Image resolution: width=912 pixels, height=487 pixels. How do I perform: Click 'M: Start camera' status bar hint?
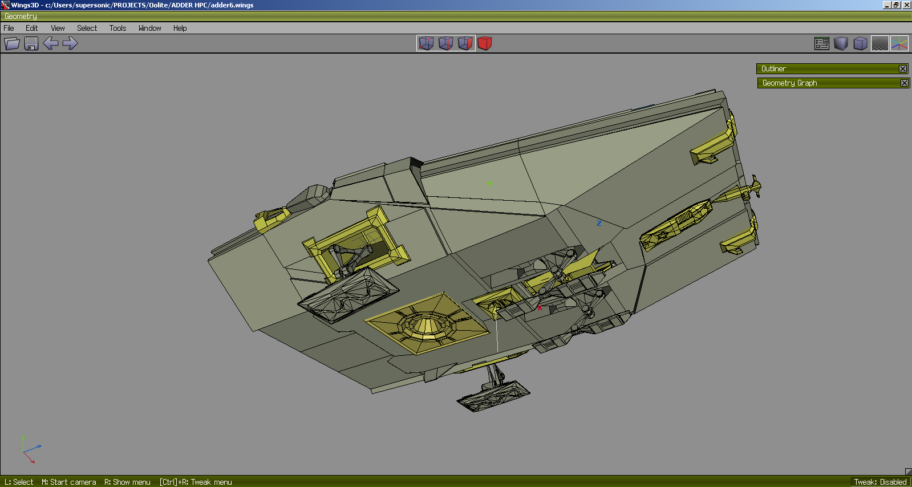tap(69, 482)
